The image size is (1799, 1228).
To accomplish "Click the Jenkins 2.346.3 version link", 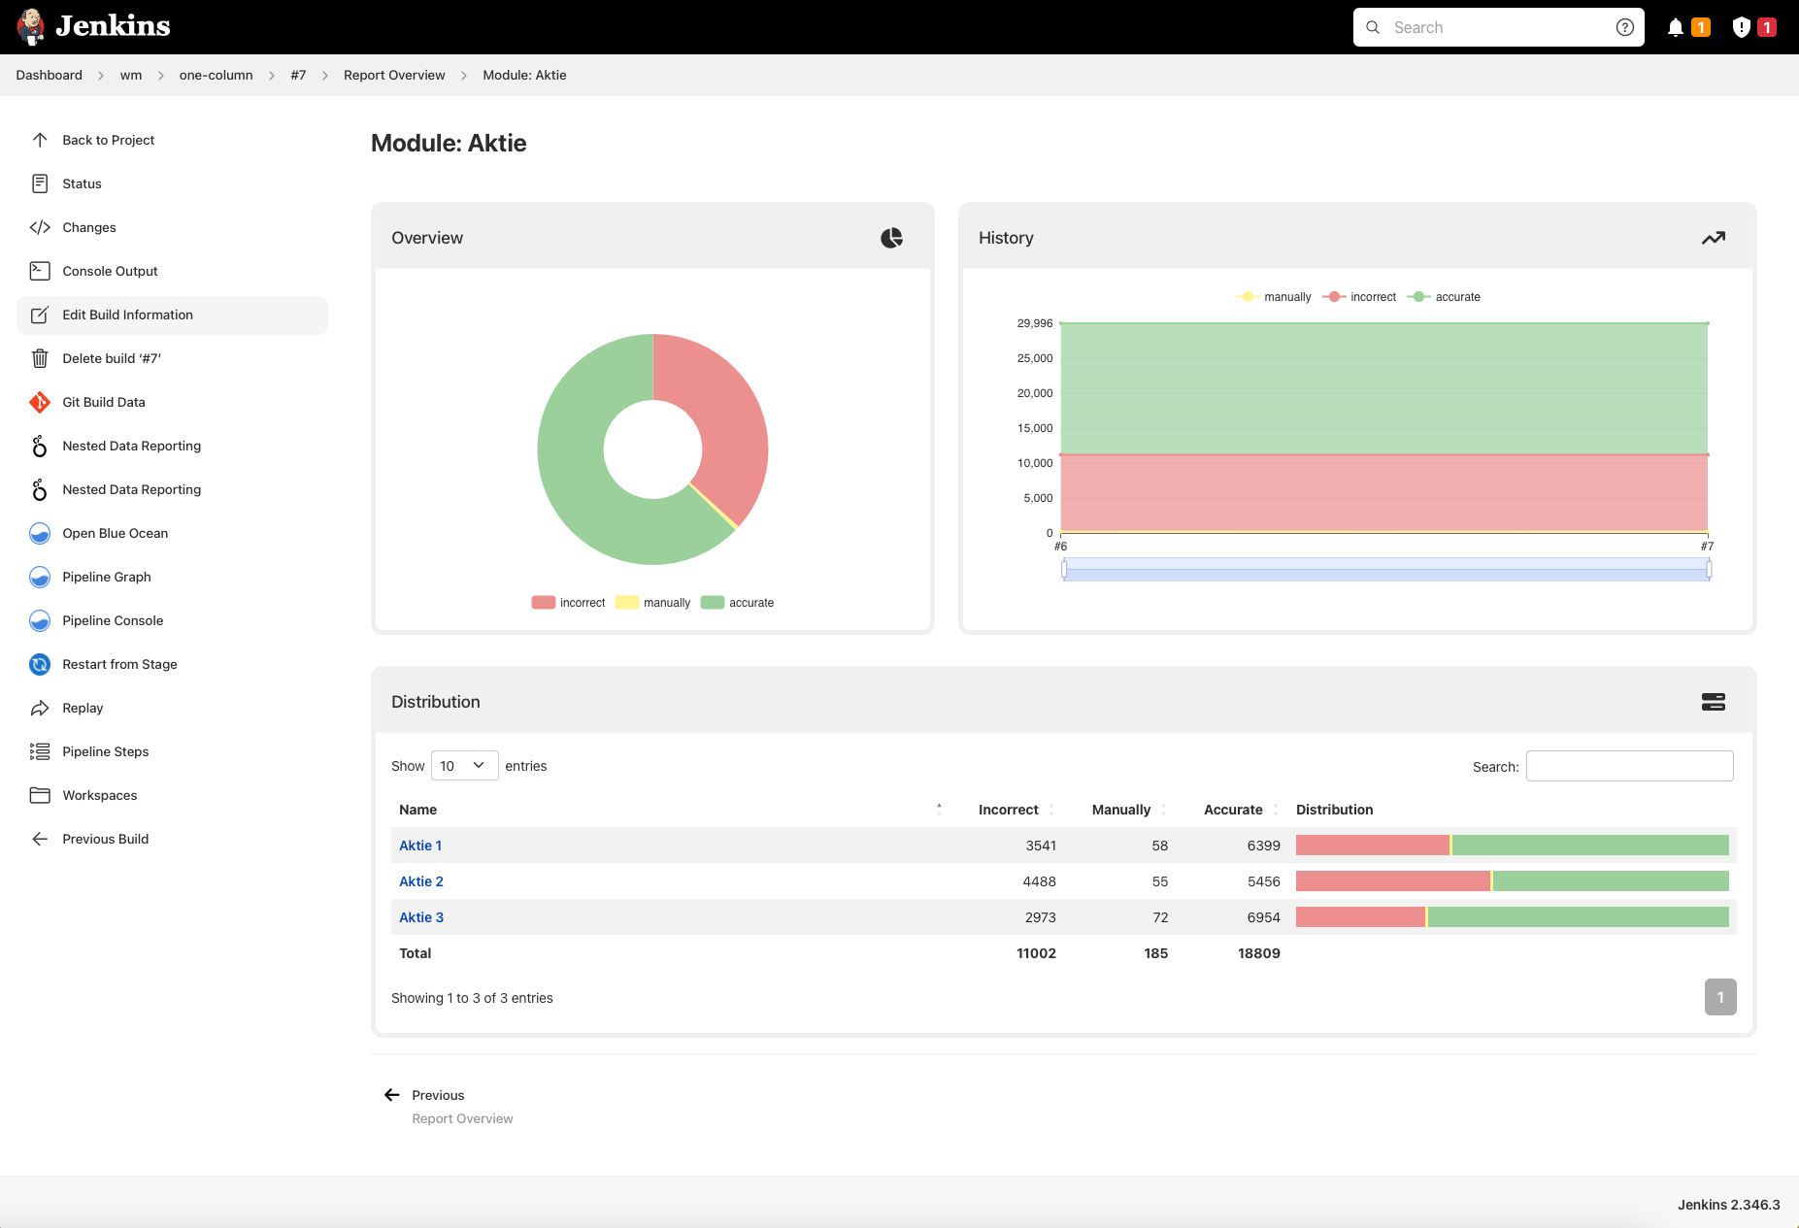I will coord(1728,1205).
